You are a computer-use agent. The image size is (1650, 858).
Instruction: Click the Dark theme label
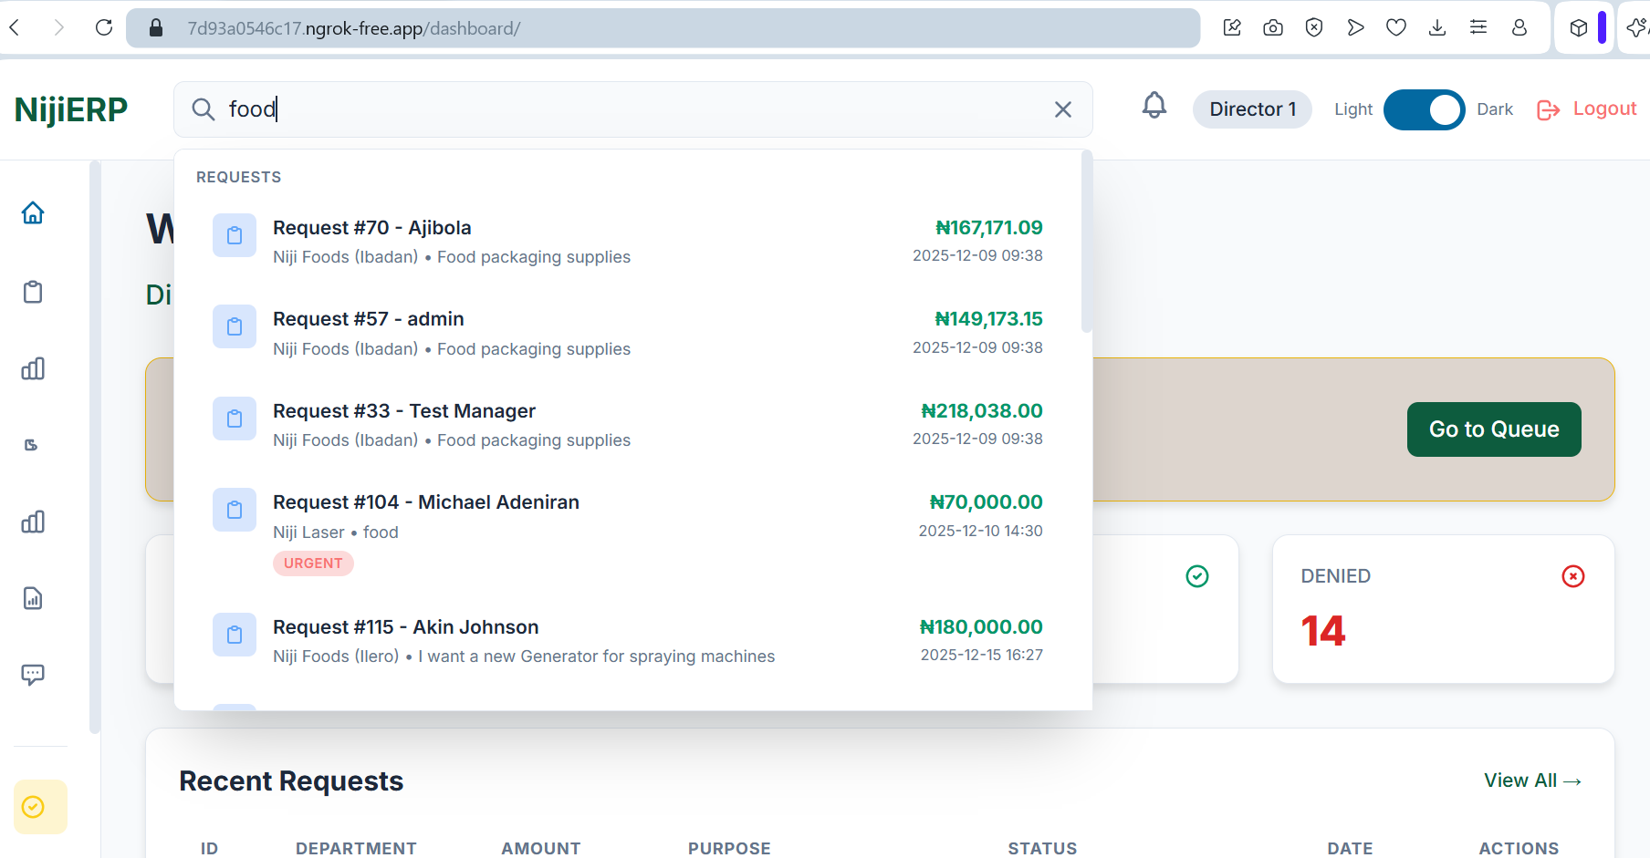1495,109
